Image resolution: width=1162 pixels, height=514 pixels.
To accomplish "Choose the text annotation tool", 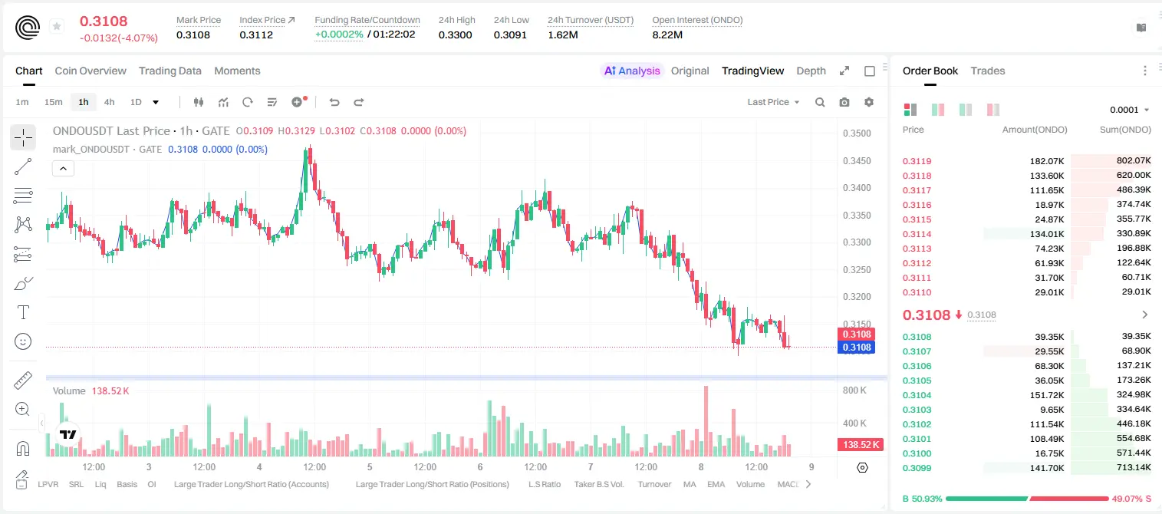I will [x=23, y=312].
